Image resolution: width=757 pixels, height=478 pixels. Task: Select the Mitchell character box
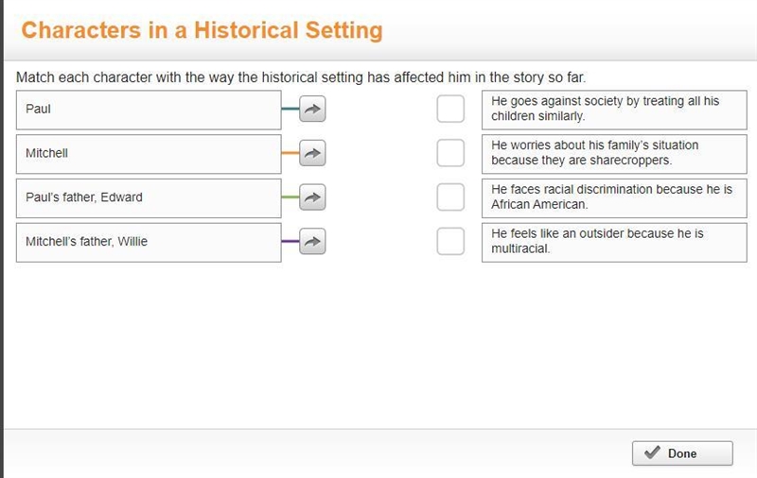coord(149,154)
